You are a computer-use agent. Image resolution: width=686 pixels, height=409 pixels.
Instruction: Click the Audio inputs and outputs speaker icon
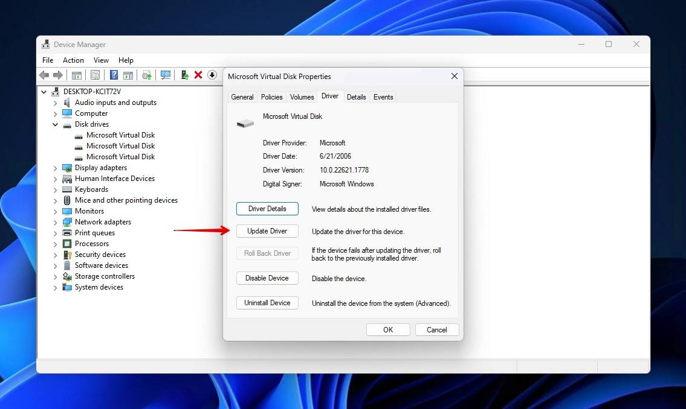(x=67, y=103)
